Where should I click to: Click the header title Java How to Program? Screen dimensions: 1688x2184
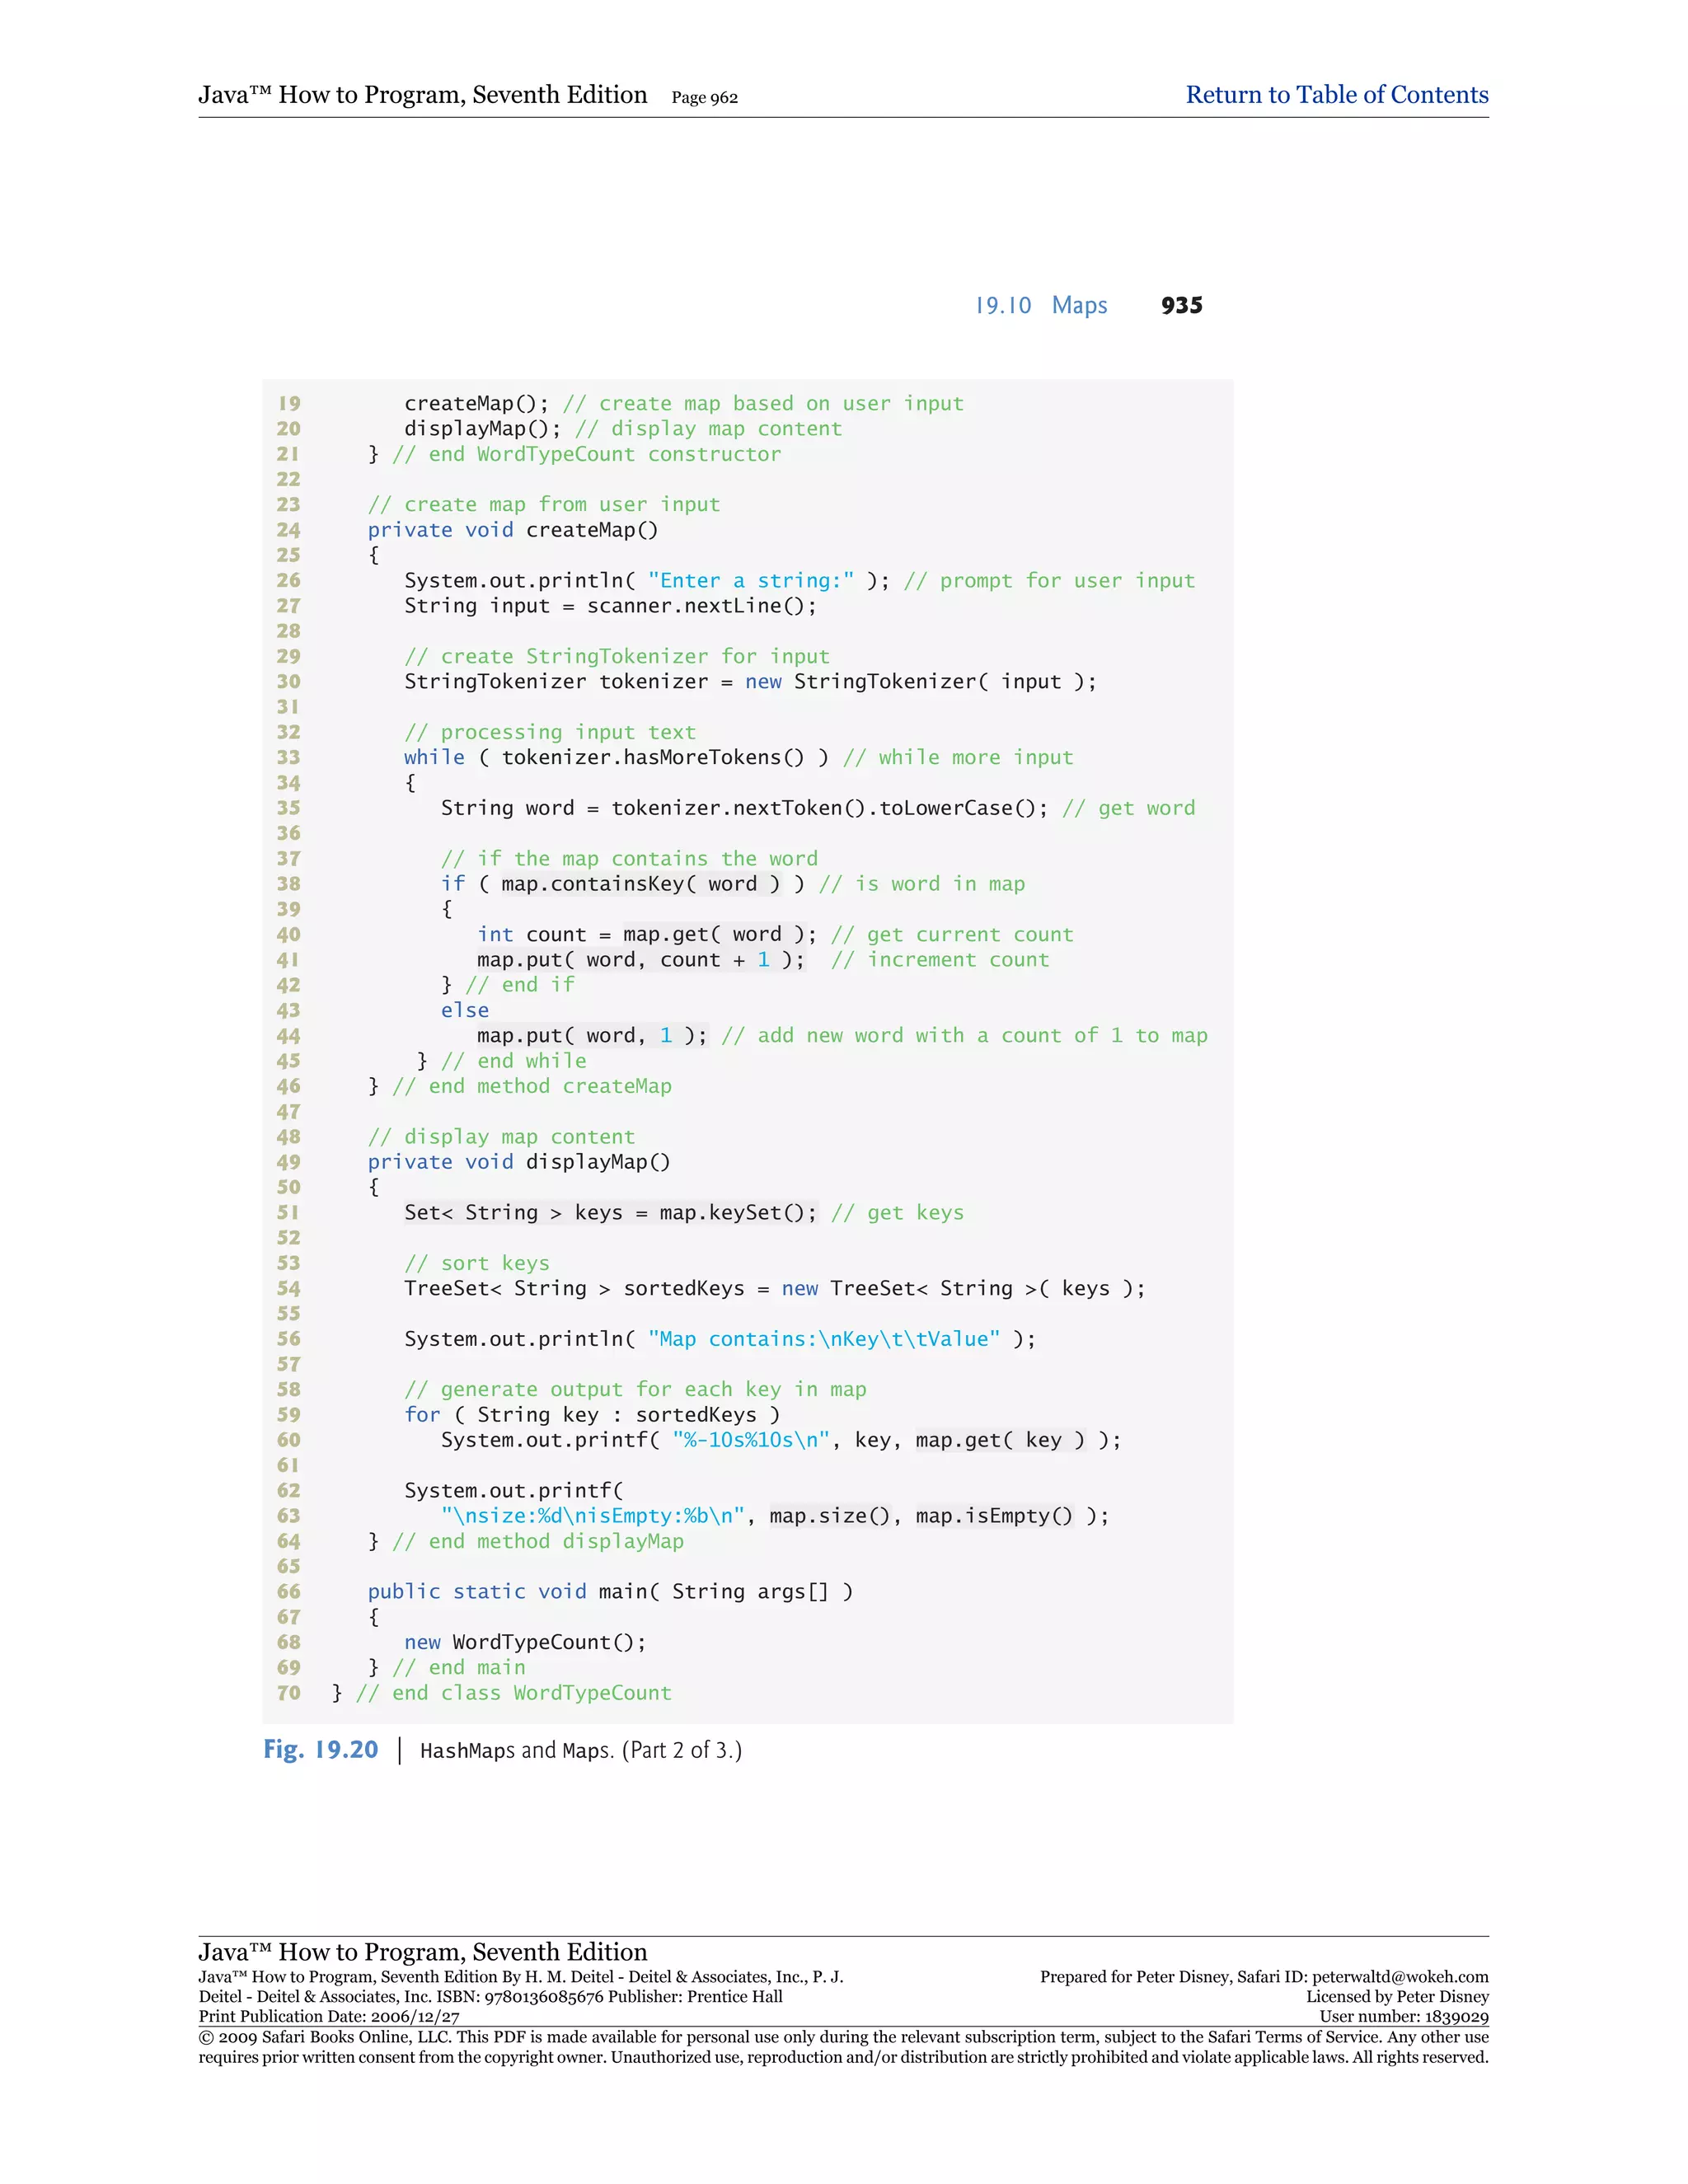coord(422,95)
